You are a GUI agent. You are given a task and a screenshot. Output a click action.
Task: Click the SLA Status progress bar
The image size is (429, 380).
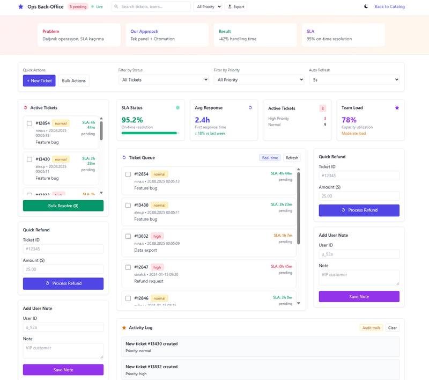coord(150,133)
